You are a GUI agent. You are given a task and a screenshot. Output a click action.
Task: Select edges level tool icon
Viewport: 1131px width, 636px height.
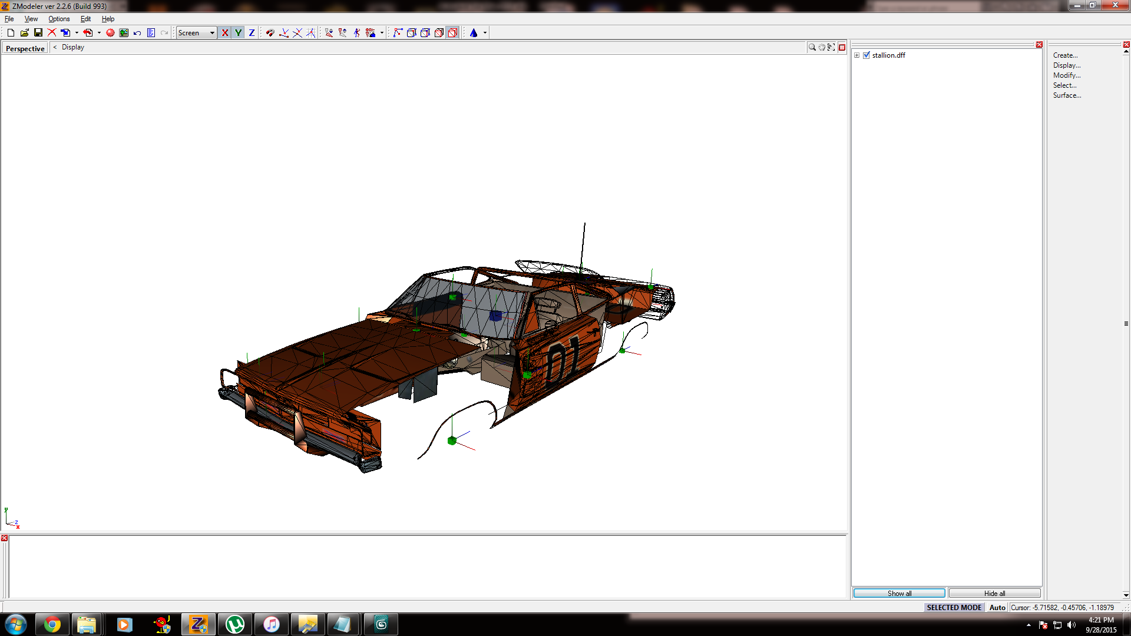342,33
